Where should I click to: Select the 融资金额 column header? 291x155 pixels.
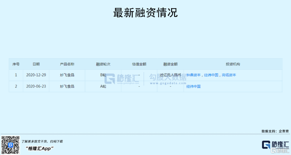170,64
